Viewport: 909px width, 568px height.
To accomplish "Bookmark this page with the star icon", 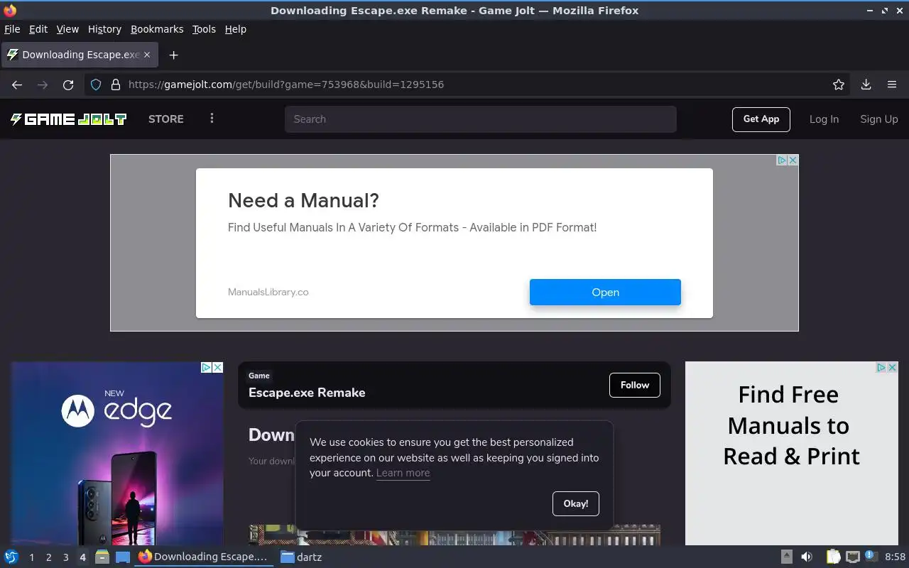I will tap(839, 84).
